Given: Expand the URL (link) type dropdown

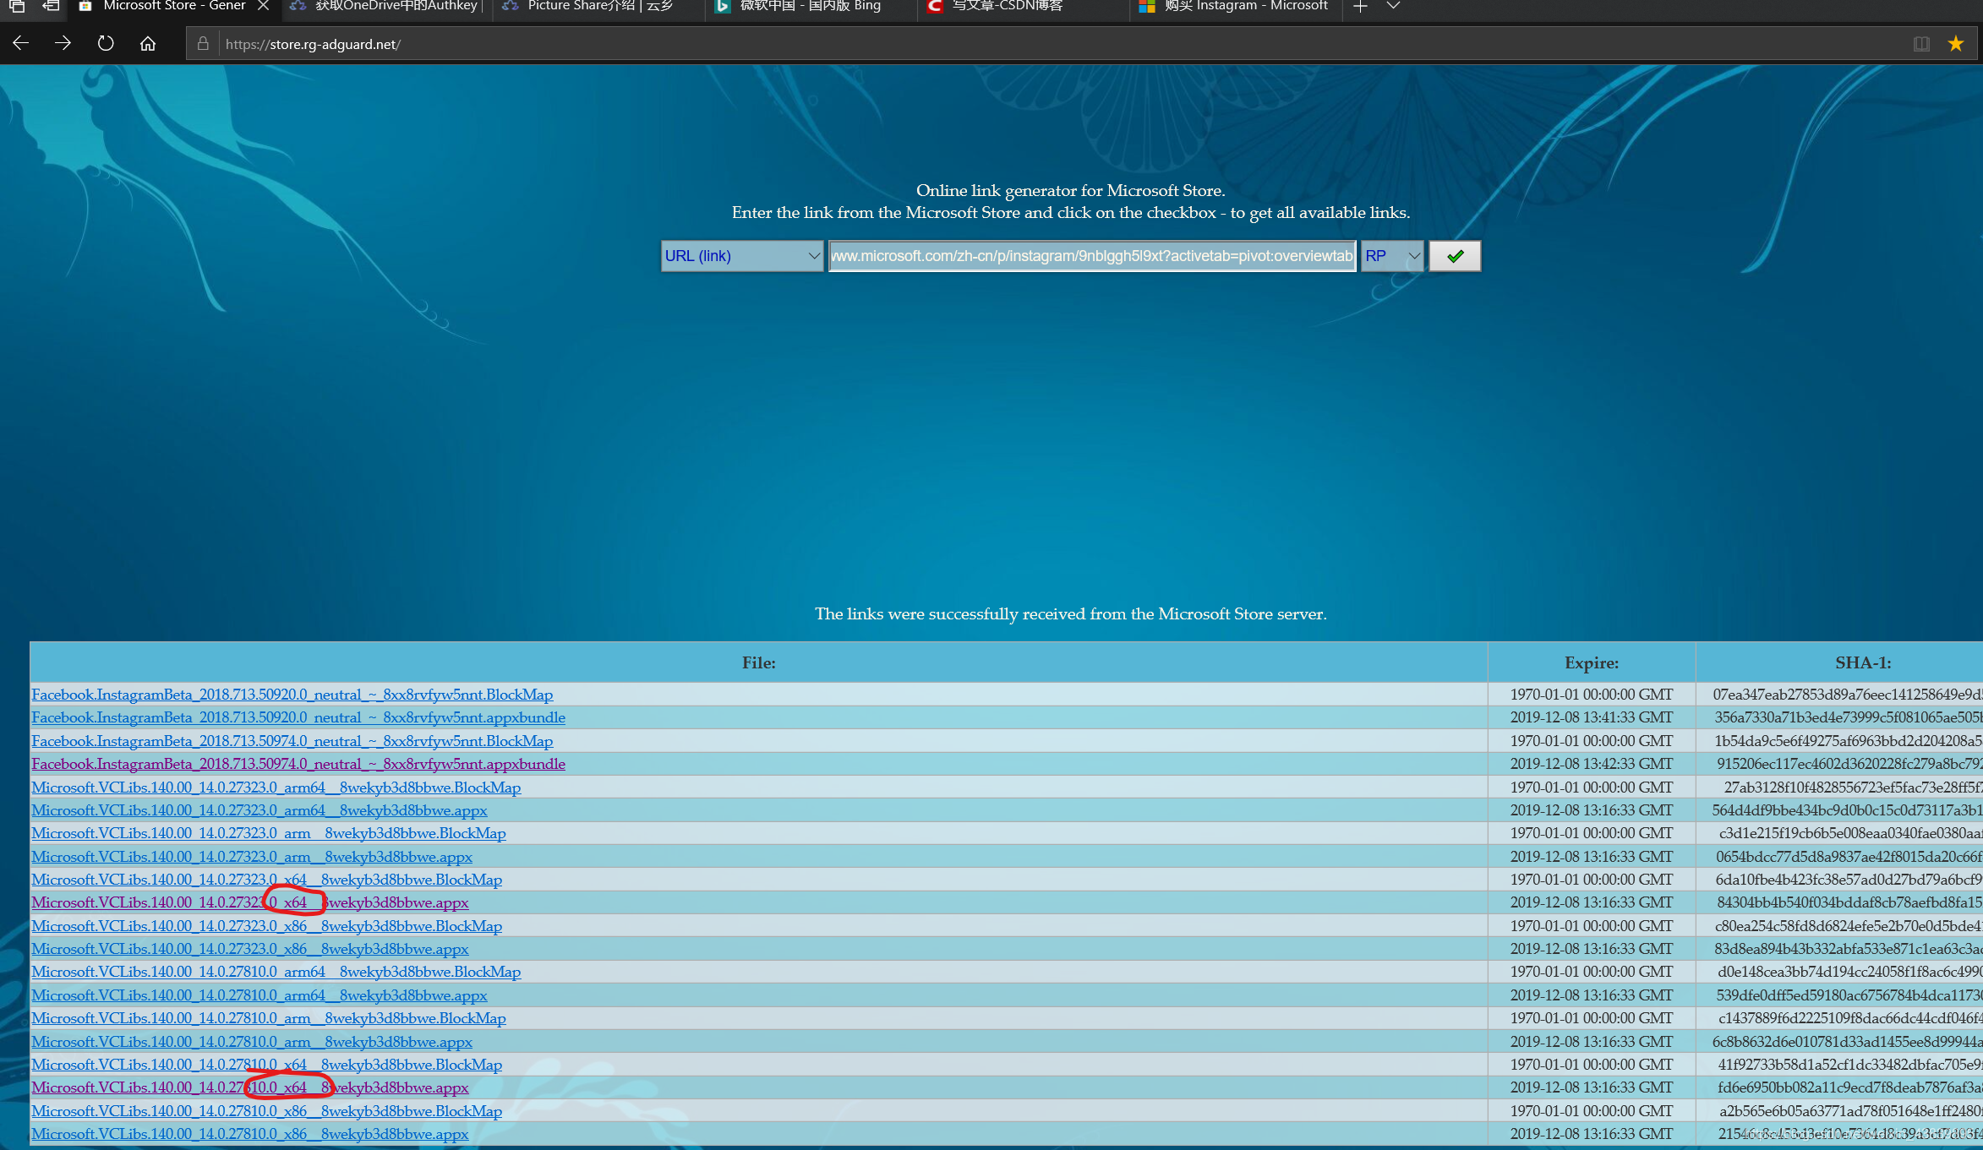Looking at the screenshot, I should click(741, 256).
